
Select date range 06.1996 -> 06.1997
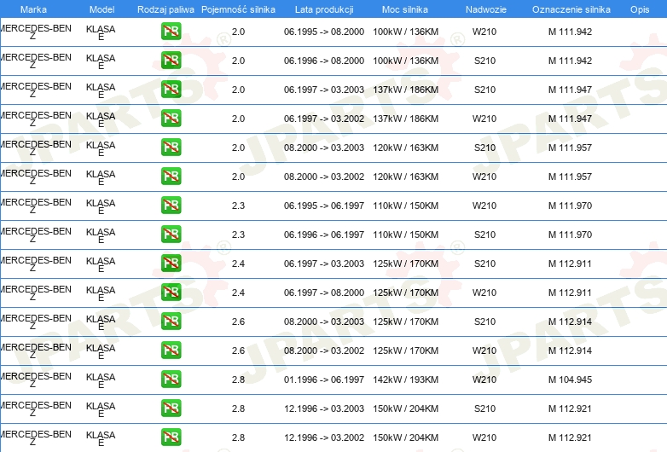click(x=324, y=235)
